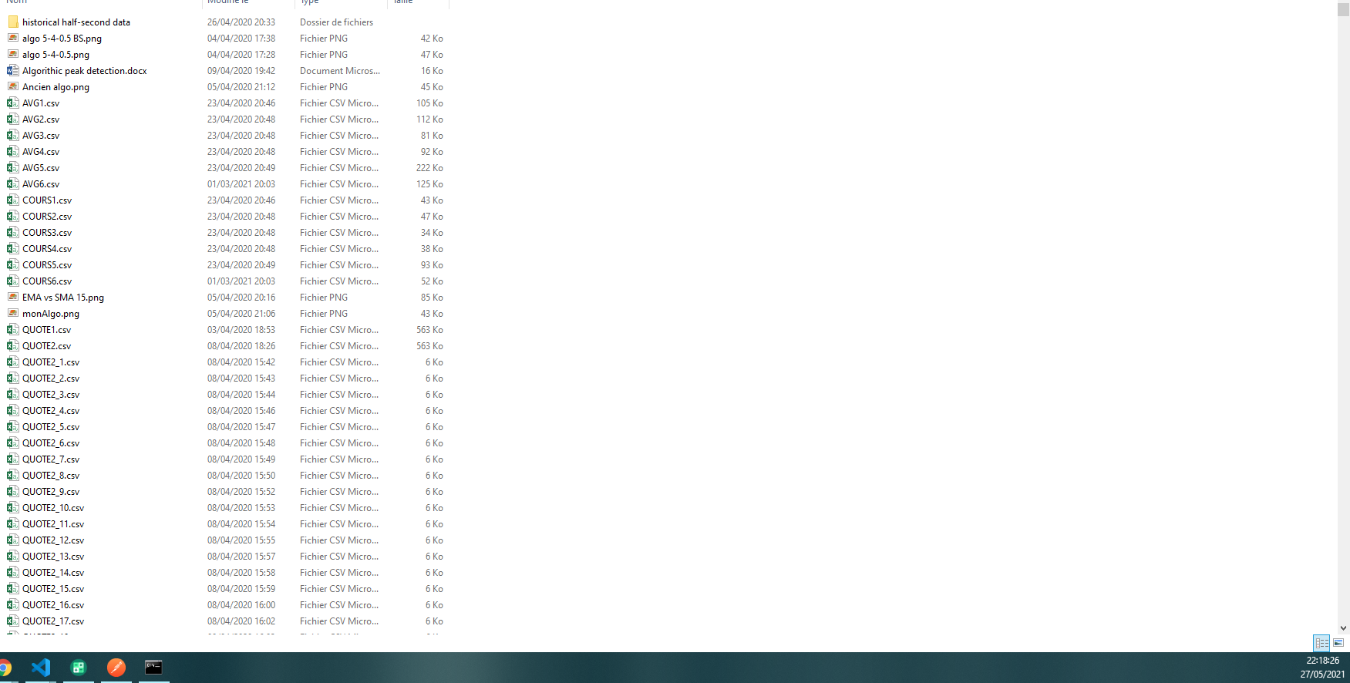The image size is (1350, 683).
Task: Click the taskbar clock showing 22:18:26
Action: 1322,661
